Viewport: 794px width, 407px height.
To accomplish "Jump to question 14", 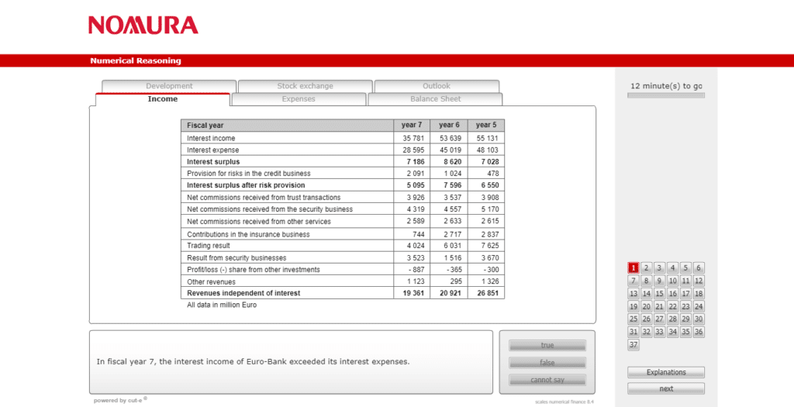I will point(646,294).
